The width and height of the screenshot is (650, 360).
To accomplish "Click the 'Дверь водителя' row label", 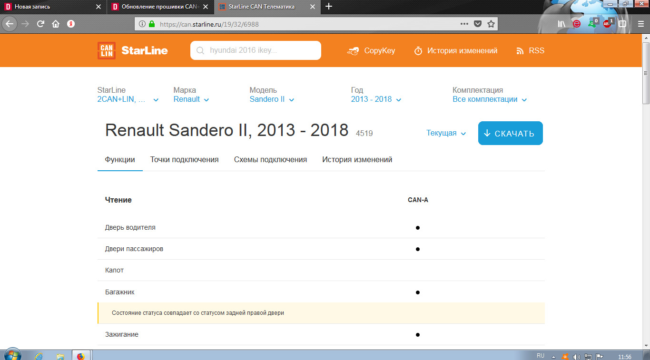I will click(130, 227).
